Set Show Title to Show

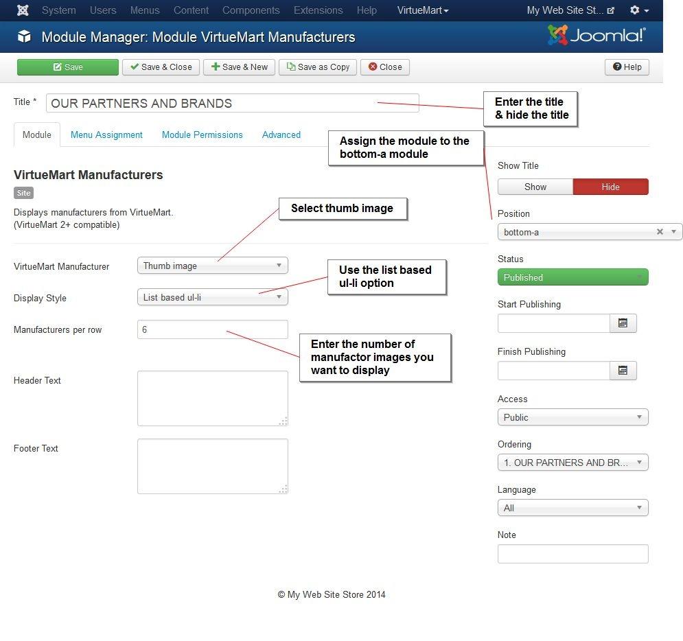535,187
